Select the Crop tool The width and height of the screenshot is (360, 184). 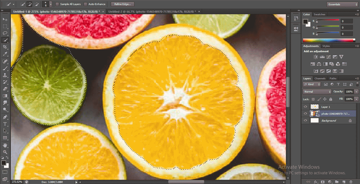pos(5,47)
